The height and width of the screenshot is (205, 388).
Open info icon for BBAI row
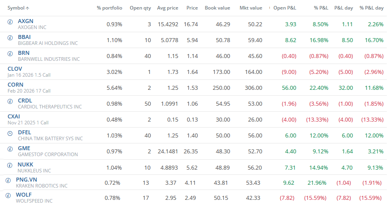pos(10,38)
